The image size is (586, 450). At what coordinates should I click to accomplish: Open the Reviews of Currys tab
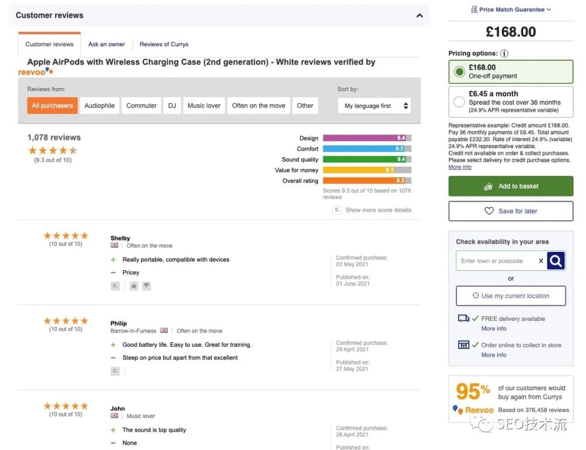pyautogui.click(x=164, y=45)
